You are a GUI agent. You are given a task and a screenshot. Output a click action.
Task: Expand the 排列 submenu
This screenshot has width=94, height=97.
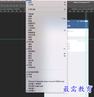point(46,2)
